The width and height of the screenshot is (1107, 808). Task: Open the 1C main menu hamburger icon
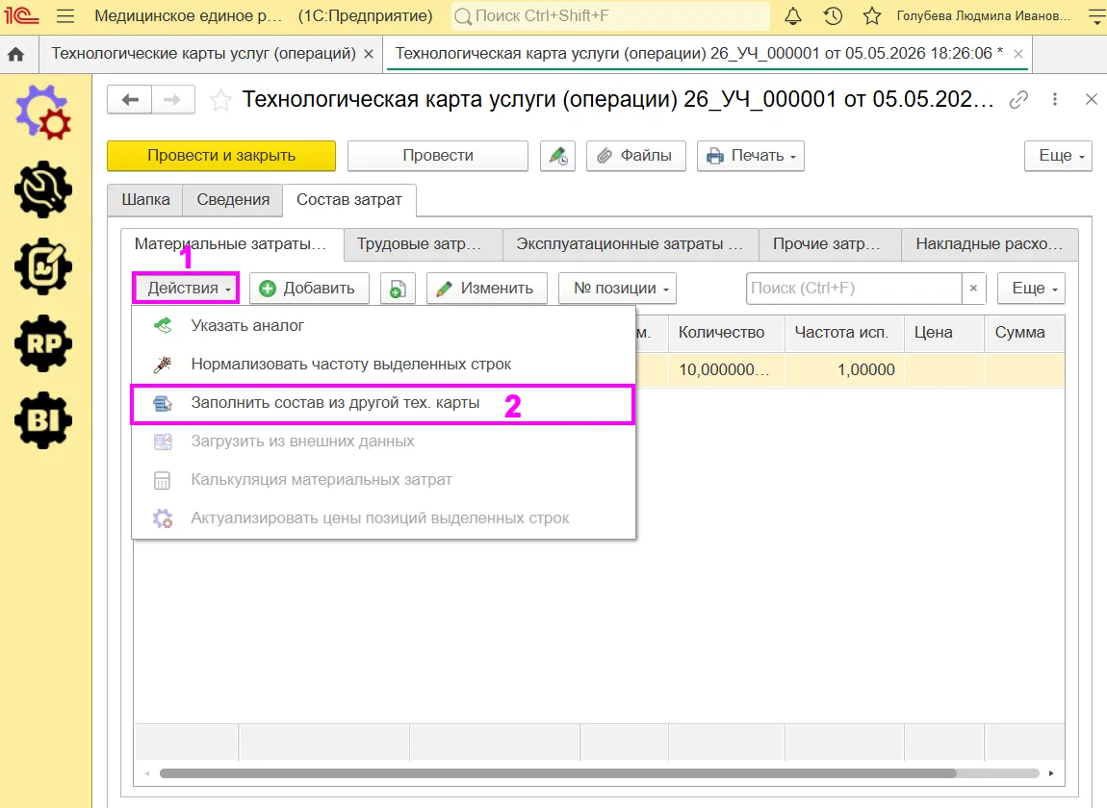pos(64,16)
